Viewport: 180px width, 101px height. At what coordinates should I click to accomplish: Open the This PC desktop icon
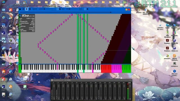pyautogui.click(x=4, y=2)
